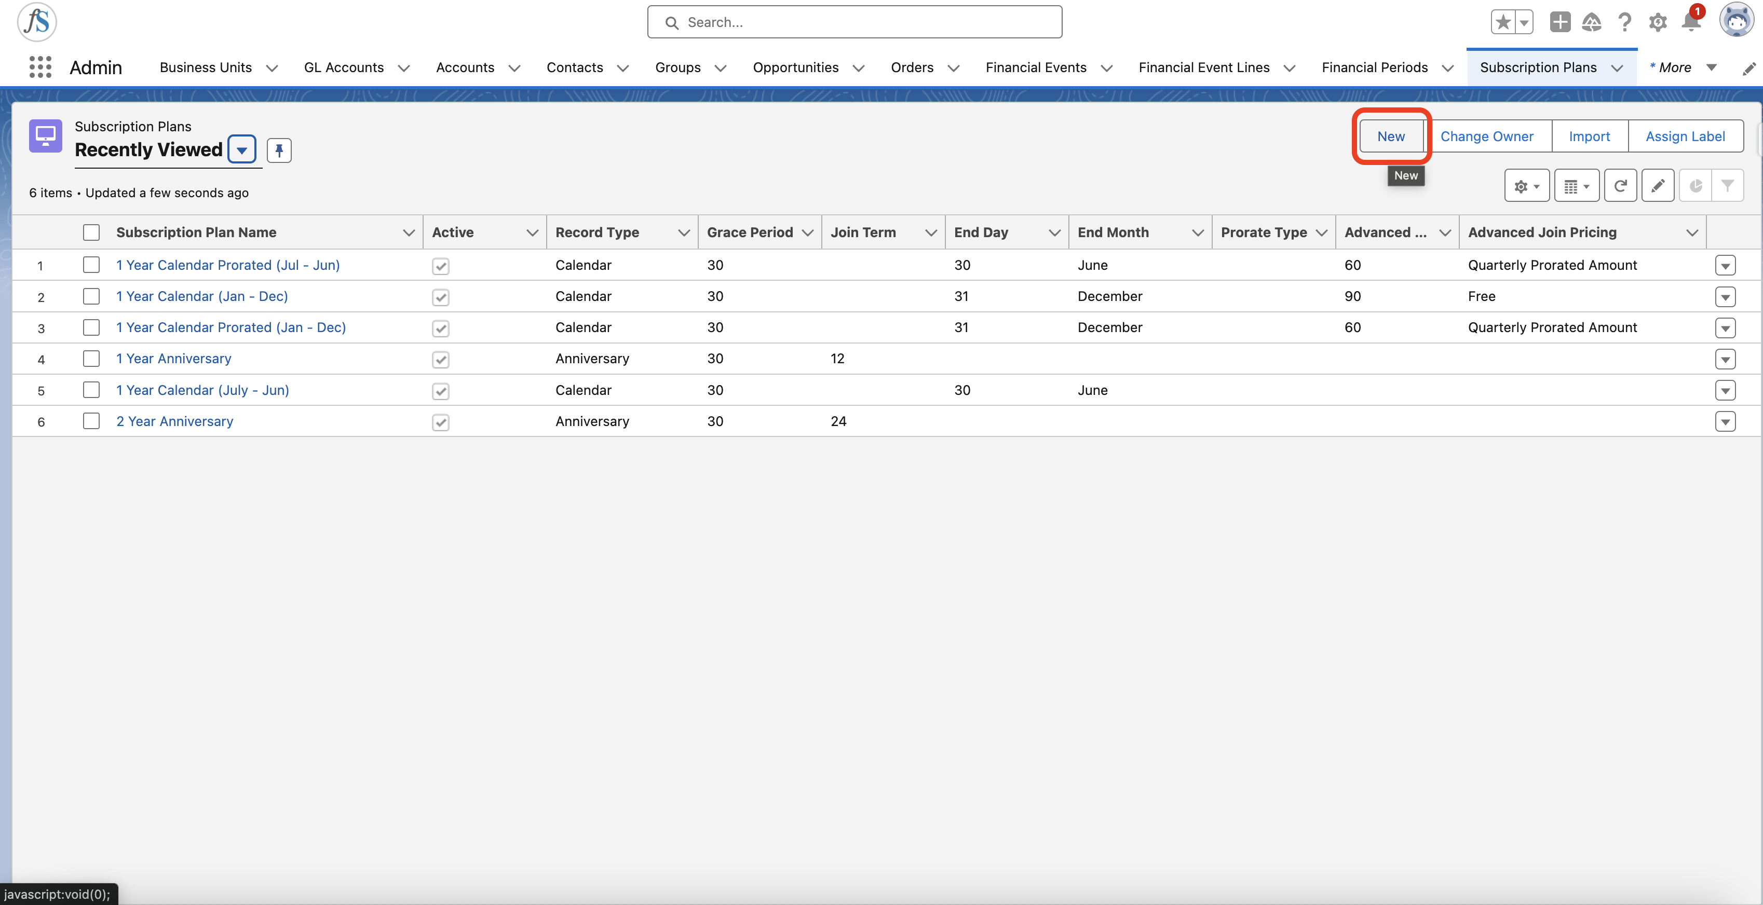Open the Notifications bell icon

(x=1690, y=22)
